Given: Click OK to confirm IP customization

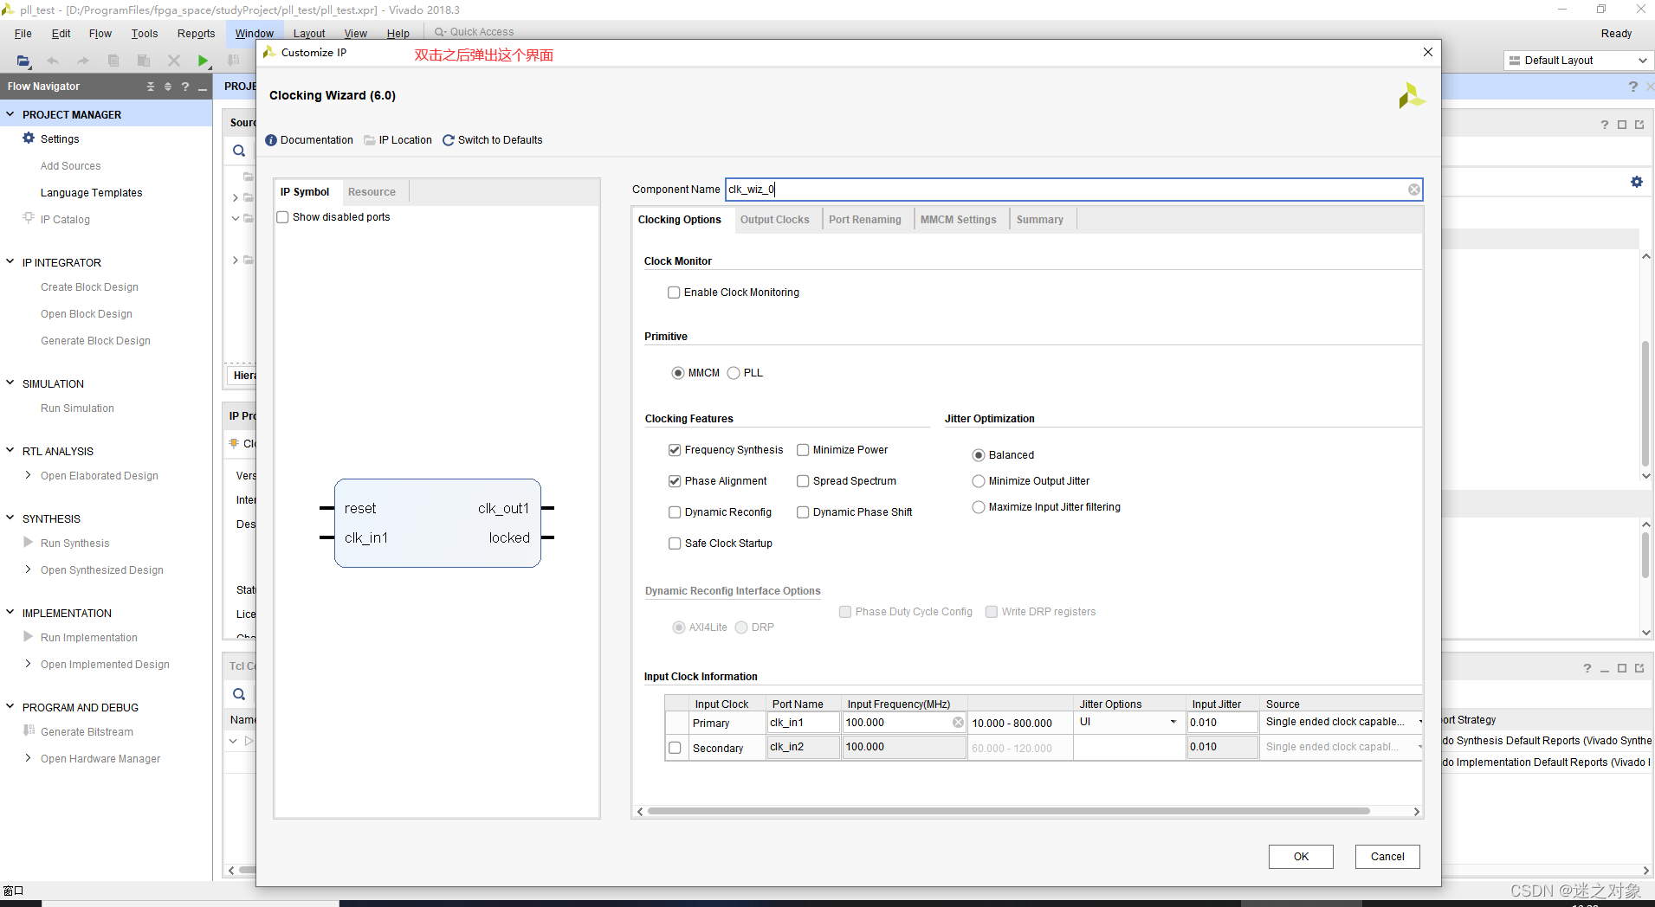Looking at the screenshot, I should [x=1301, y=857].
